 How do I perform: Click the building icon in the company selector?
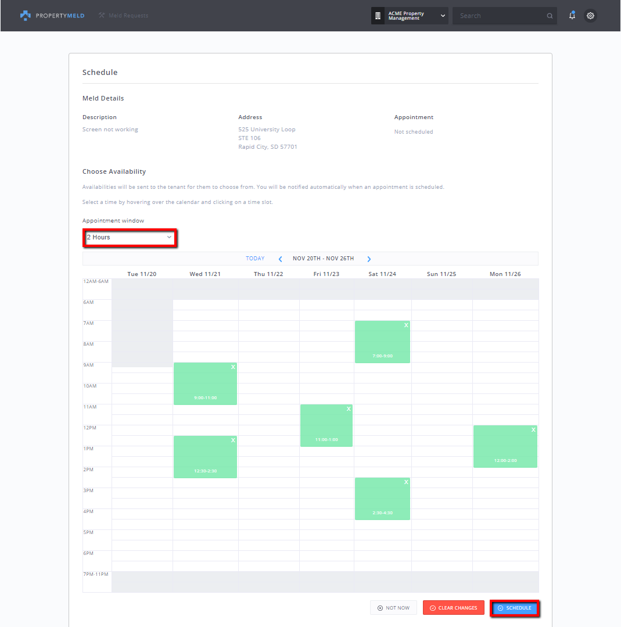pos(377,15)
